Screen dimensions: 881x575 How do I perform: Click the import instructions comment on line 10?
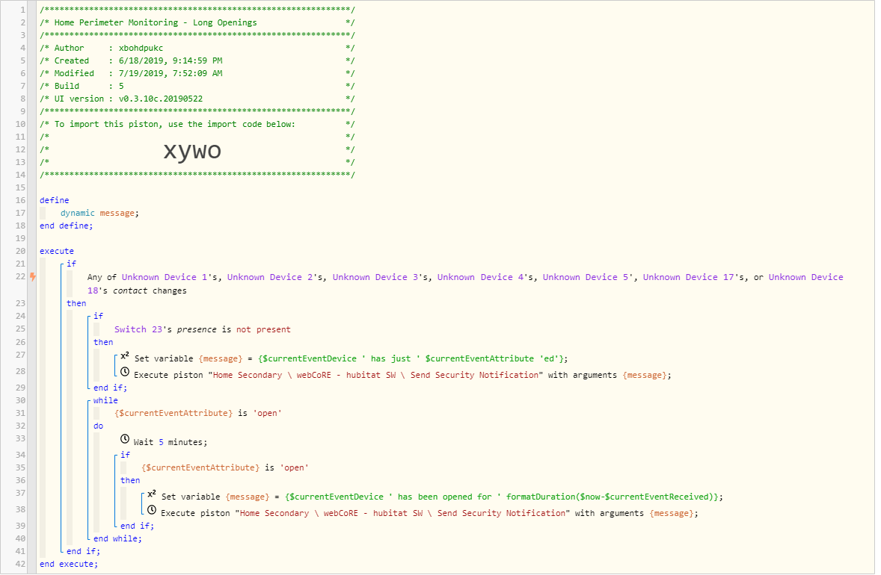point(197,125)
